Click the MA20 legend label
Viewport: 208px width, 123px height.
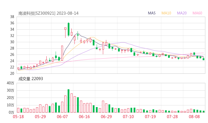(182, 13)
